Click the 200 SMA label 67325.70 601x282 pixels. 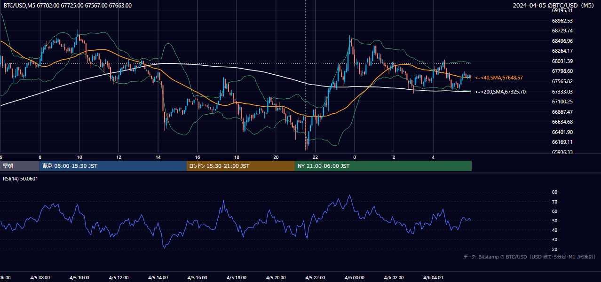click(x=500, y=92)
